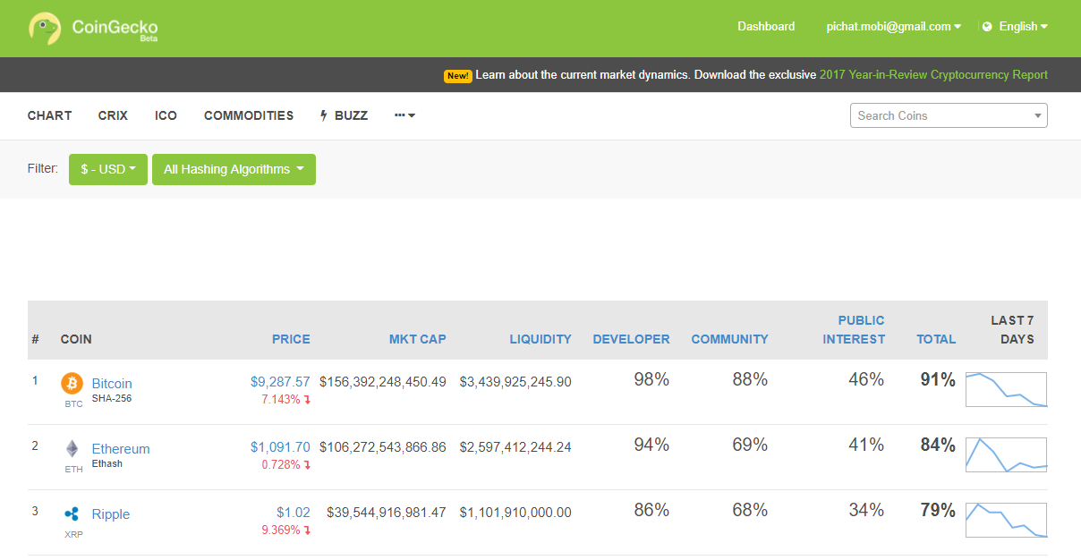Click Ripple's 9.369% price change
Screen dimensions: 1081x560
coord(286,530)
